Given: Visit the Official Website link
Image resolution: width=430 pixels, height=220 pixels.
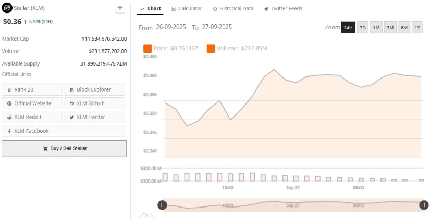Looking at the screenshot, I should [32, 103].
